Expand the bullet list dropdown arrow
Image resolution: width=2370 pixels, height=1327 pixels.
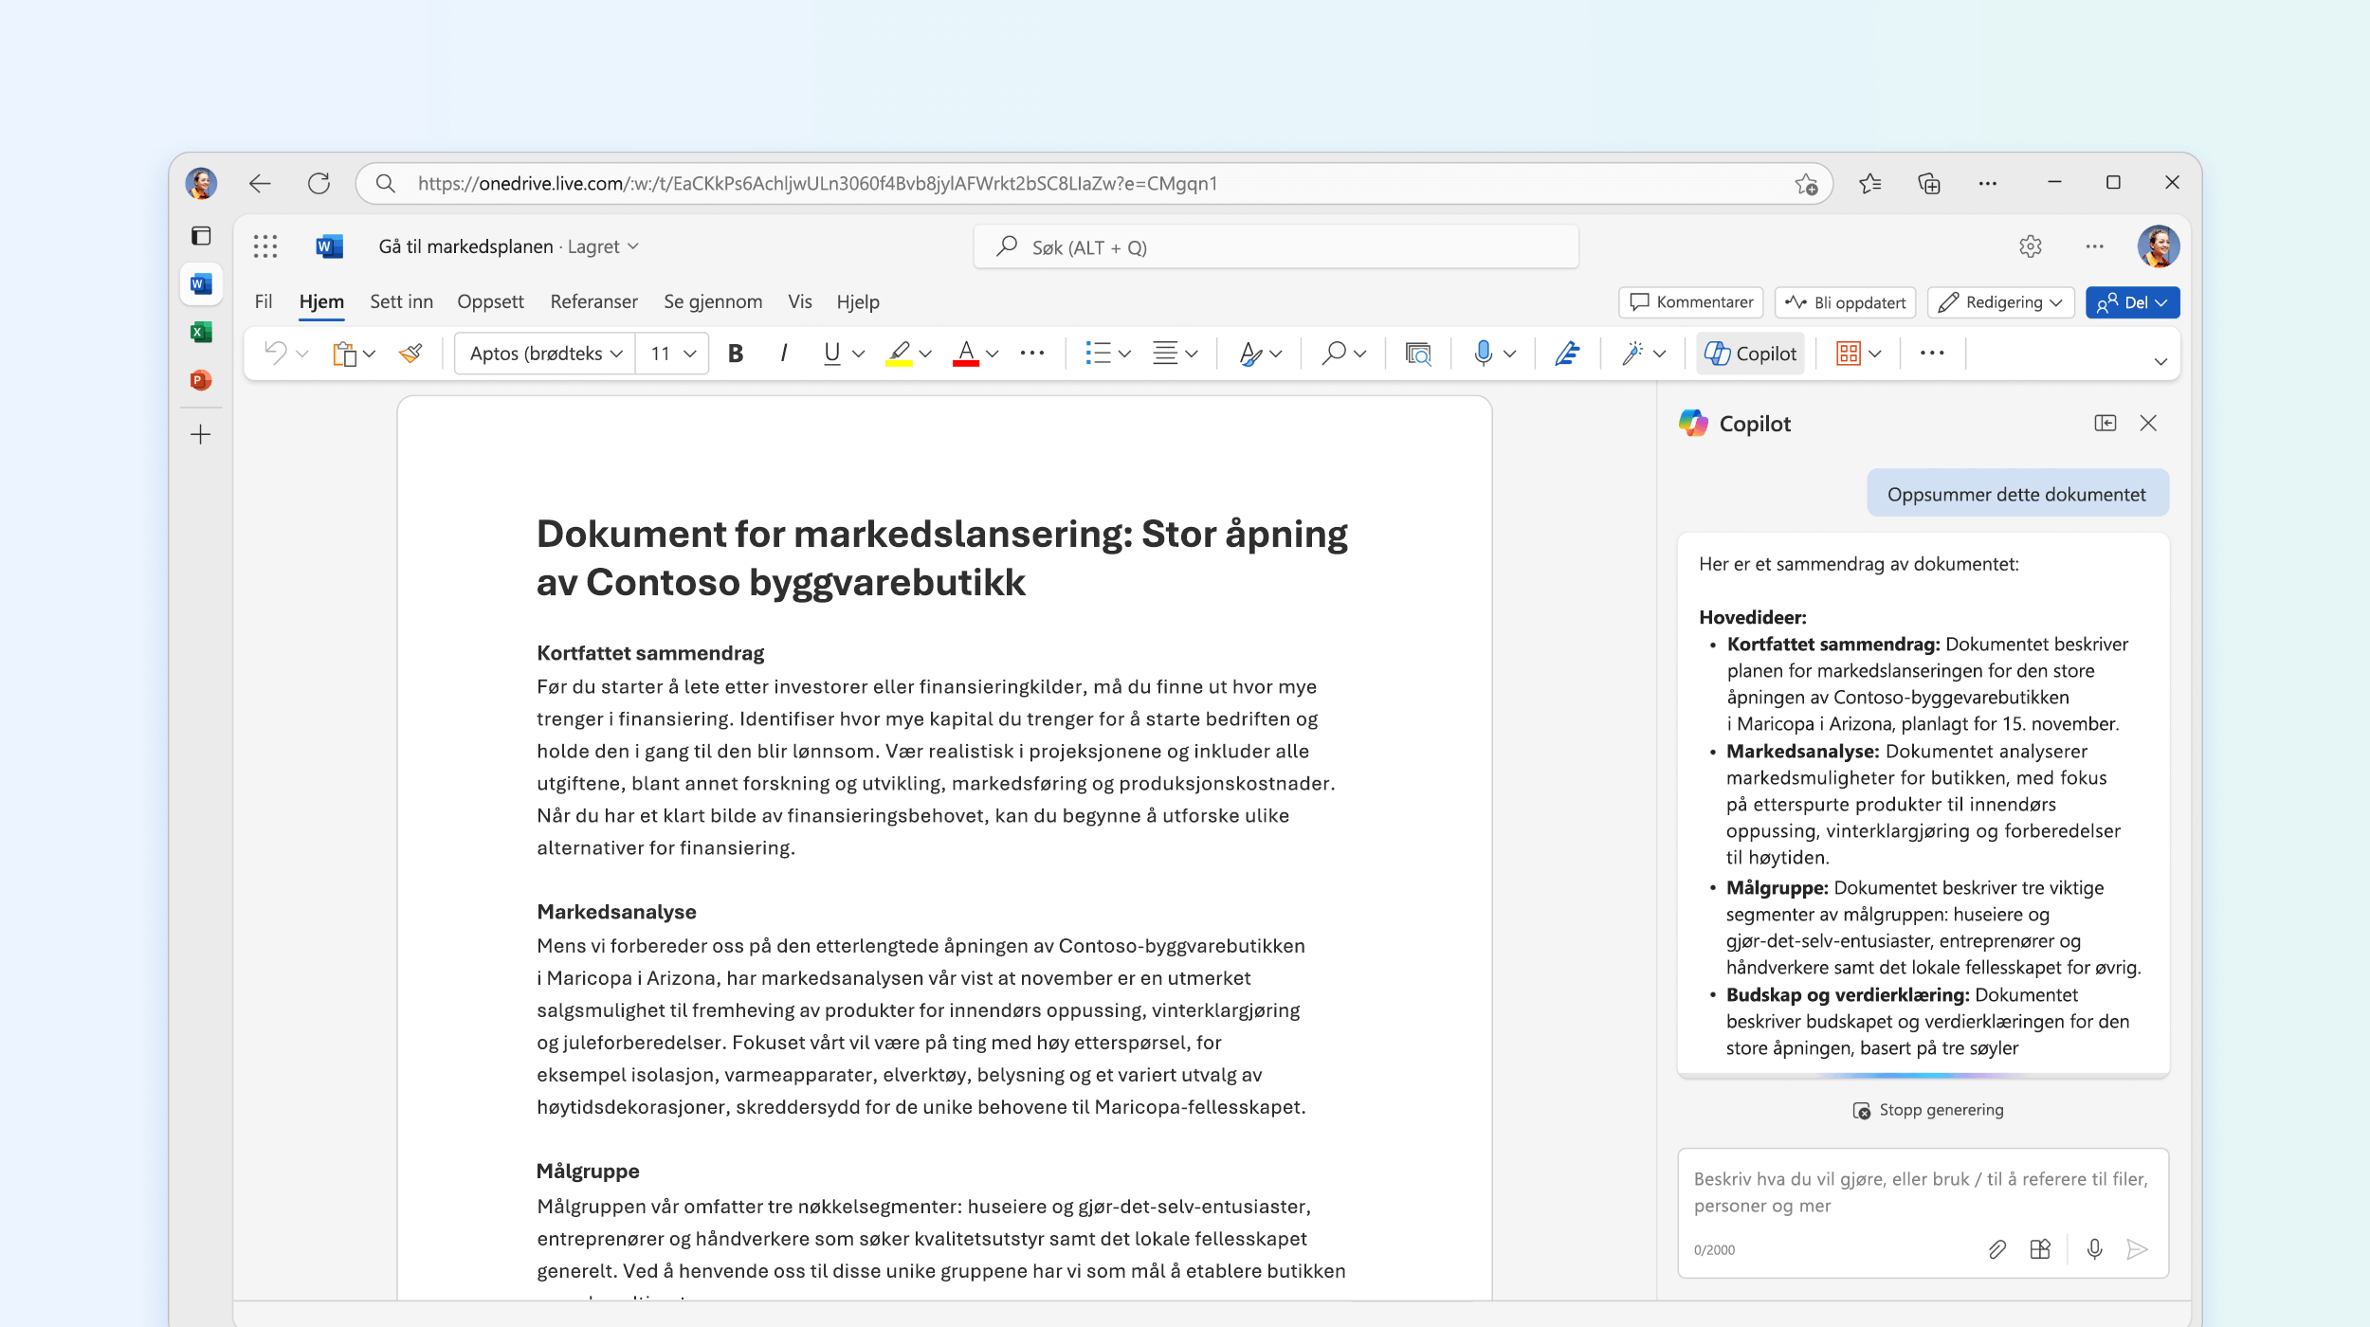(x=1125, y=354)
